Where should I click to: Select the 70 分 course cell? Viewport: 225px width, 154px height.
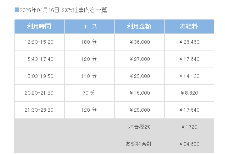pyautogui.click(x=89, y=93)
